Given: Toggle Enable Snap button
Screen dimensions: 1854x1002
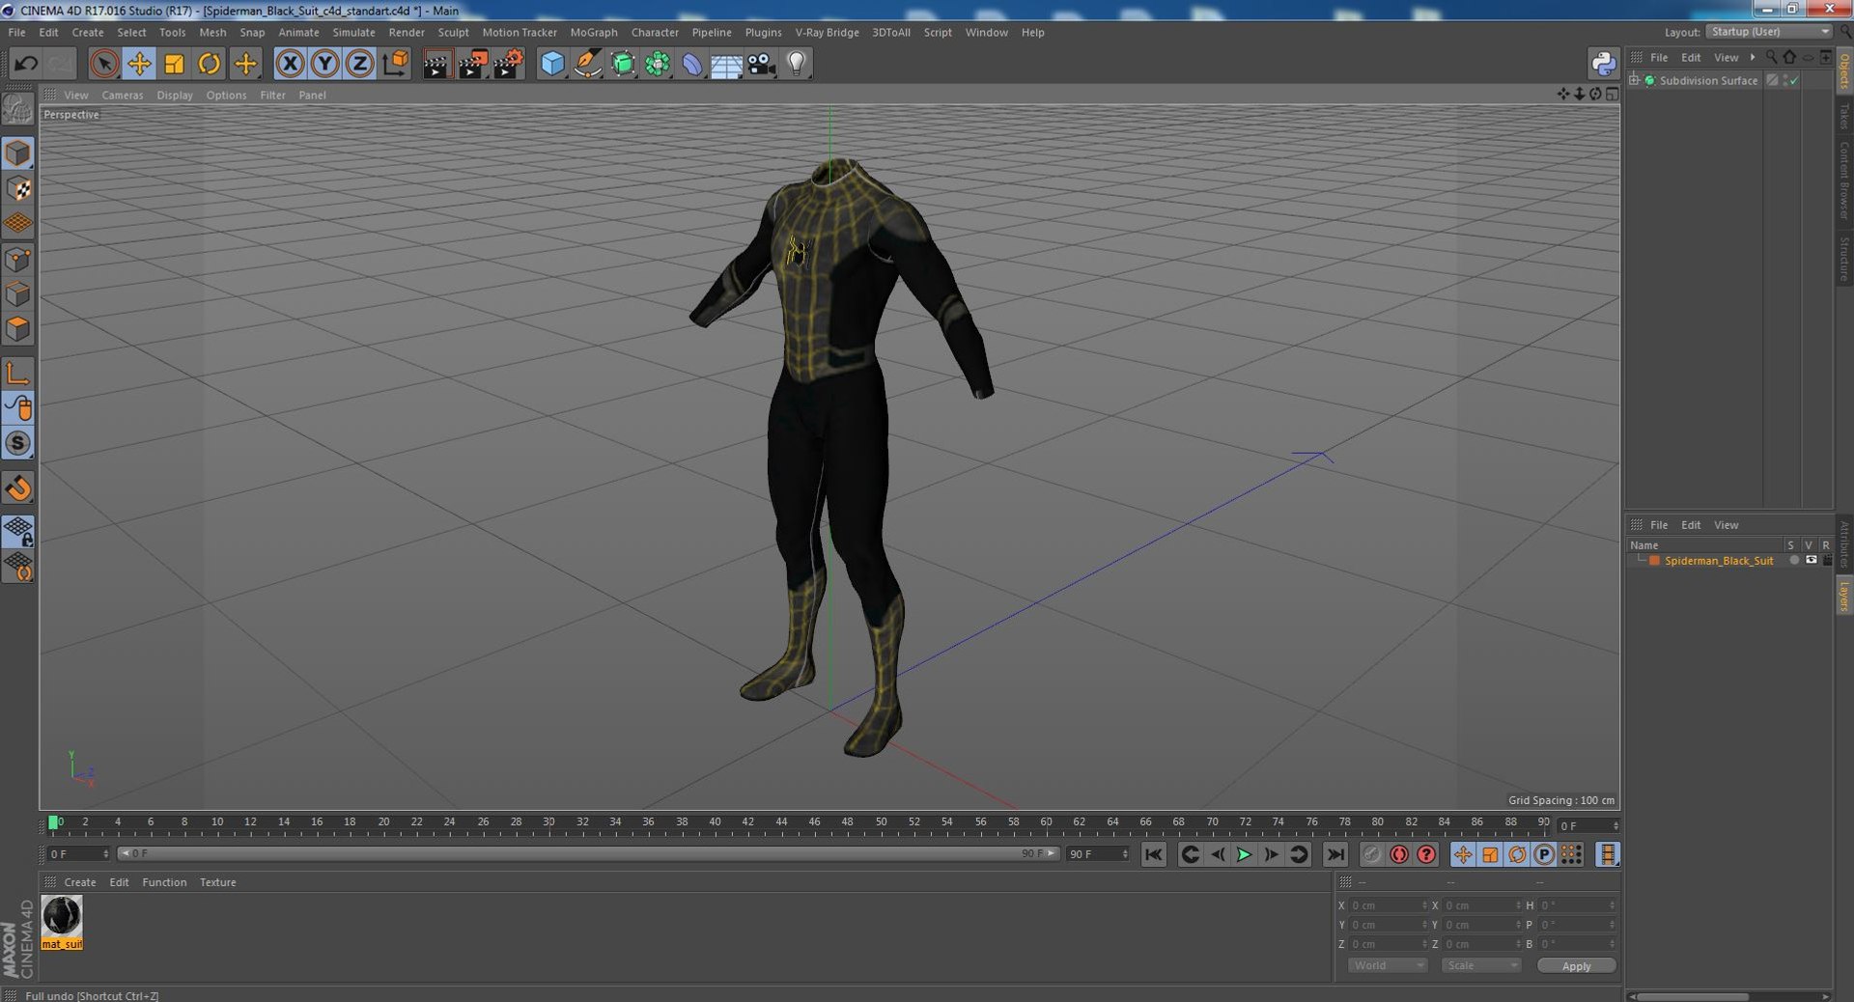Looking at the screenshot, I should [x=17, y=487].
